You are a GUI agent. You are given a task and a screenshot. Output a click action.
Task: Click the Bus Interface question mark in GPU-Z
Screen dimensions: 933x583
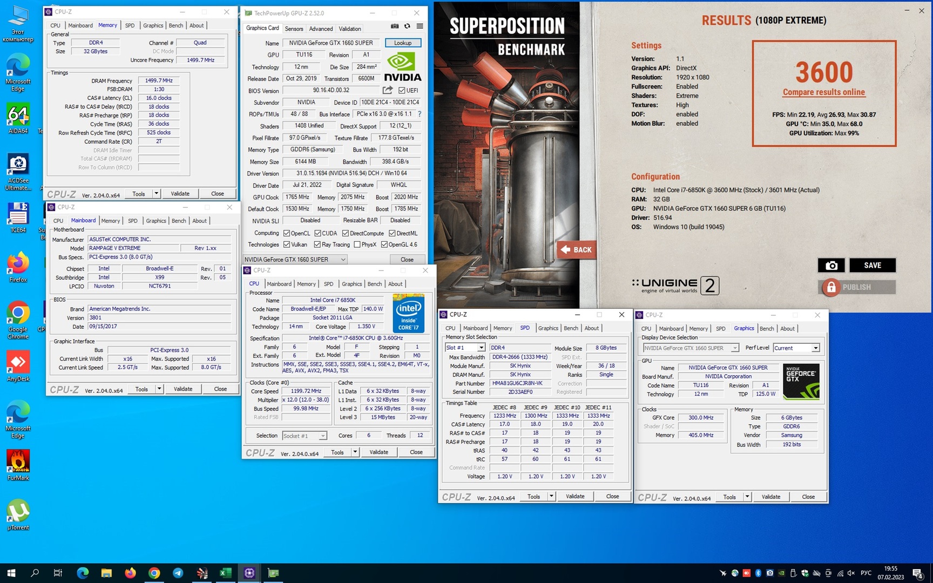point(420,114)
